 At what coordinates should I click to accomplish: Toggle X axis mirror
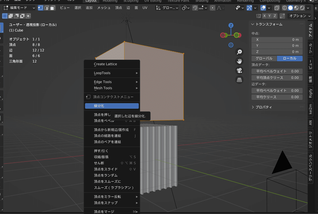point(264,16)
